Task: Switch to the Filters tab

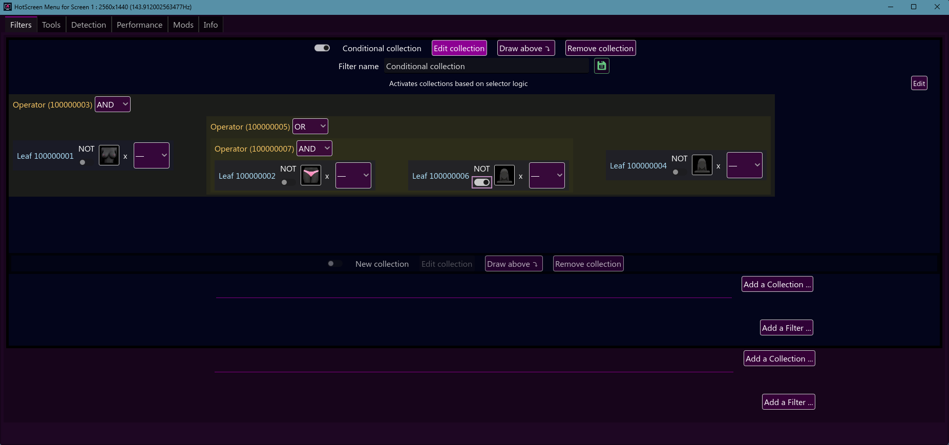Action: [x=21, y=25]
